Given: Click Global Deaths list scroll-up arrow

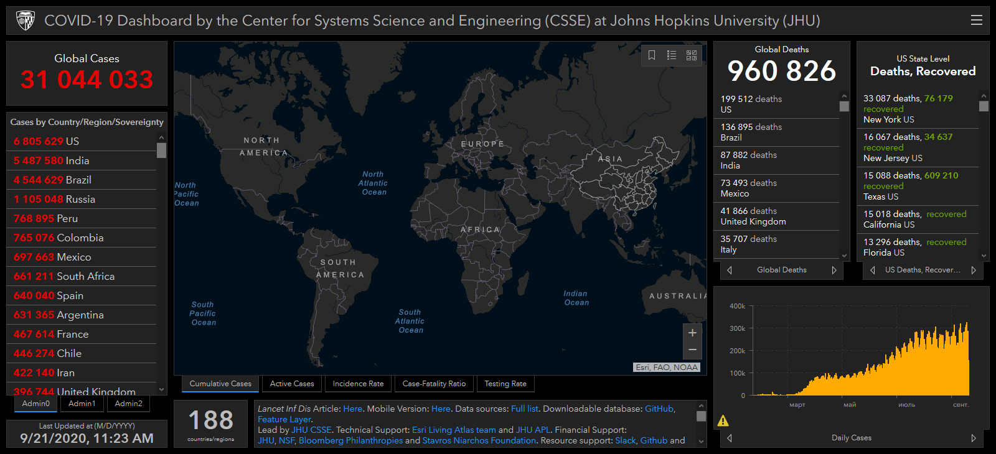Looking at the screenshot, I should coord(844,96).
